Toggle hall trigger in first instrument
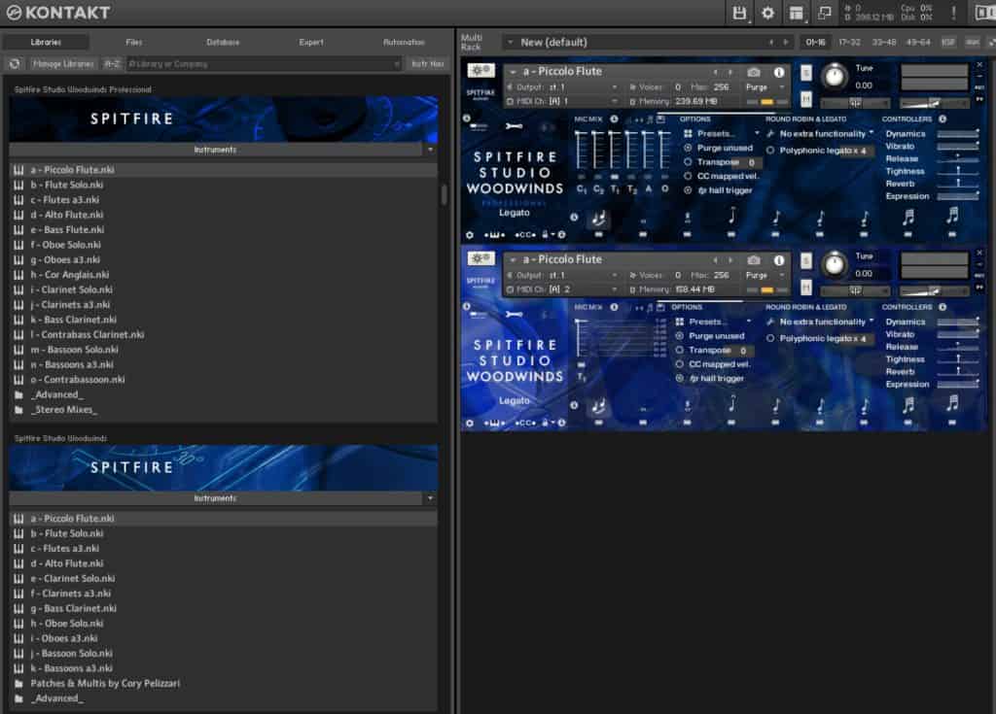 click(x=688, y=189)
